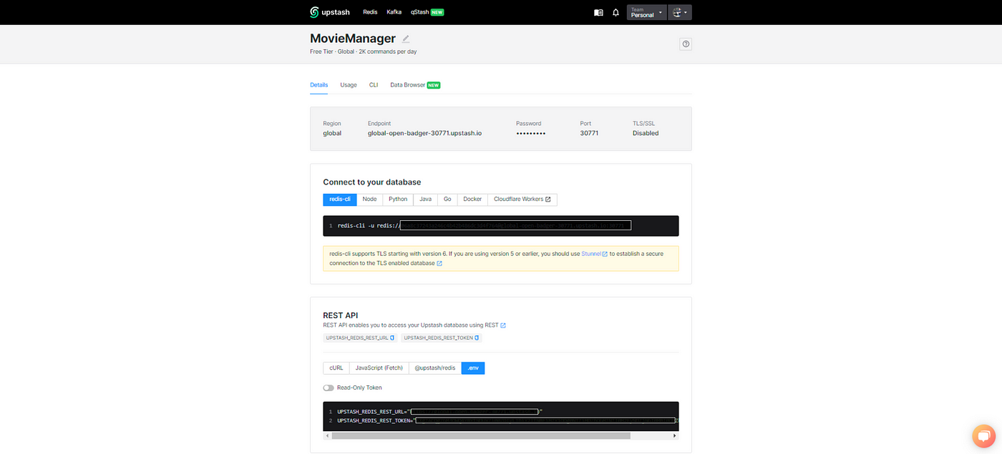Click the TLS/SSL Disabled value
The image size is (1002, 454).
point(646,133)
